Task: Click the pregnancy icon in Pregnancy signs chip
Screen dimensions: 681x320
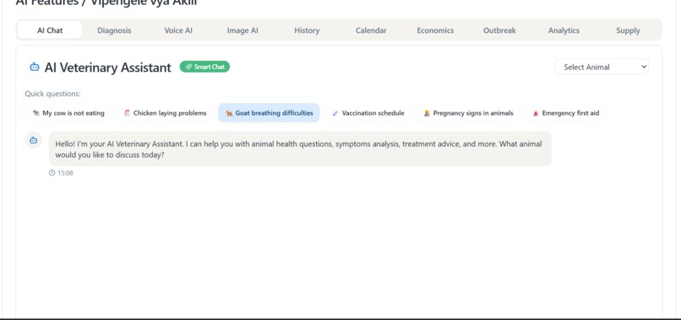Action: 427,113
